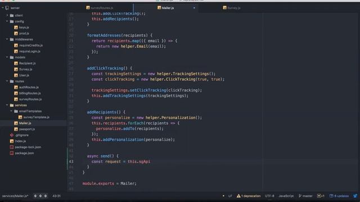
Task: Click the client folder icon
Action: click(12, 16)
